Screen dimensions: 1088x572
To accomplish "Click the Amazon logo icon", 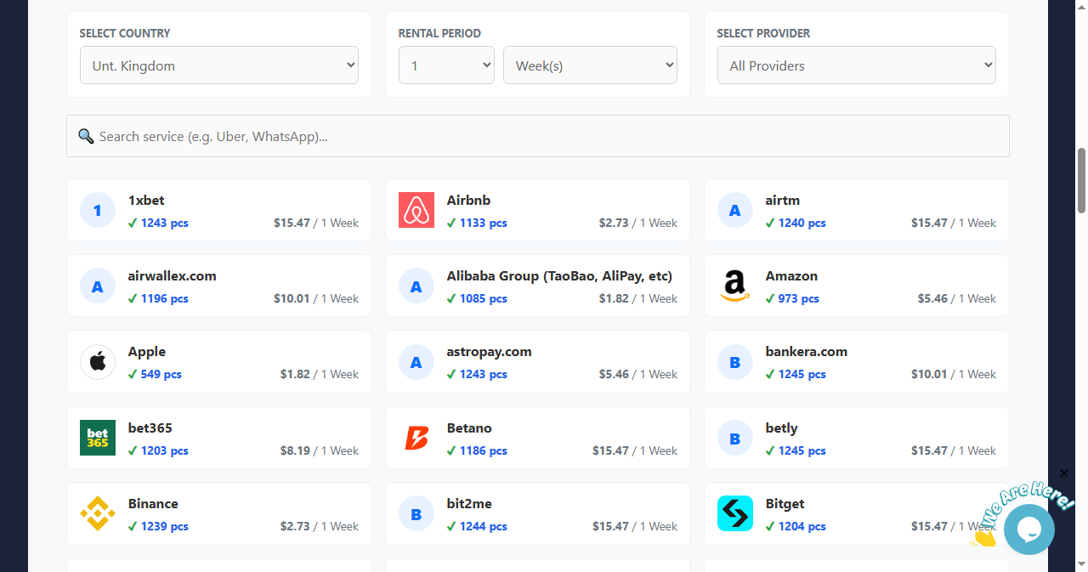I will tap(735, 286).
